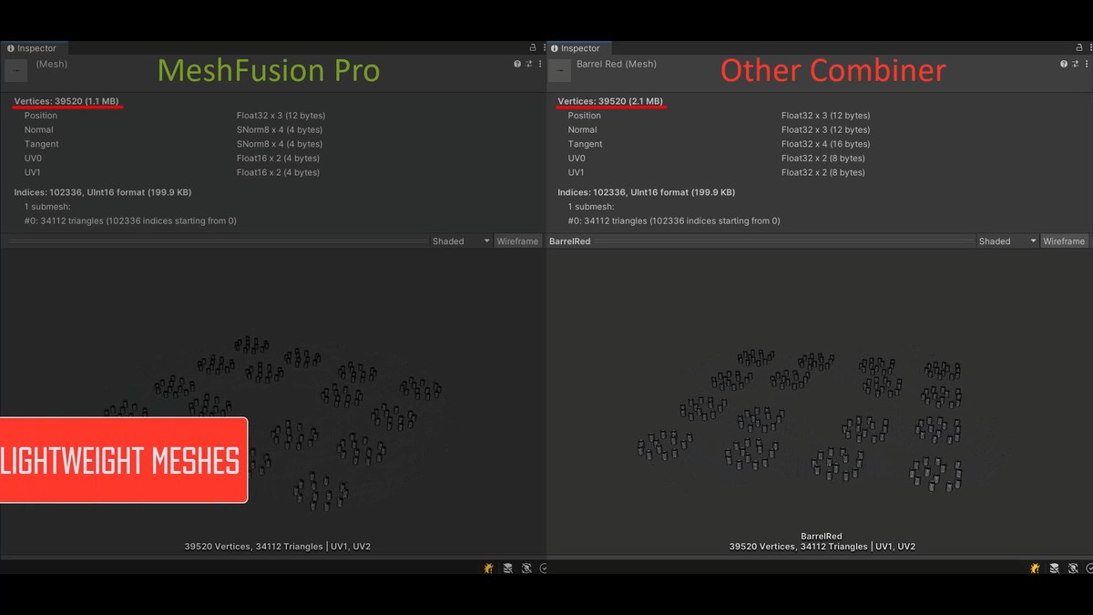Click left 'Indices: 102336, UInt16 format' line
The height and width of the screenshot is (615, 1093).
pyautogui.click(x=102, y=192)
